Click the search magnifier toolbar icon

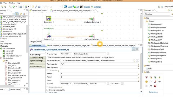[10, 7]
